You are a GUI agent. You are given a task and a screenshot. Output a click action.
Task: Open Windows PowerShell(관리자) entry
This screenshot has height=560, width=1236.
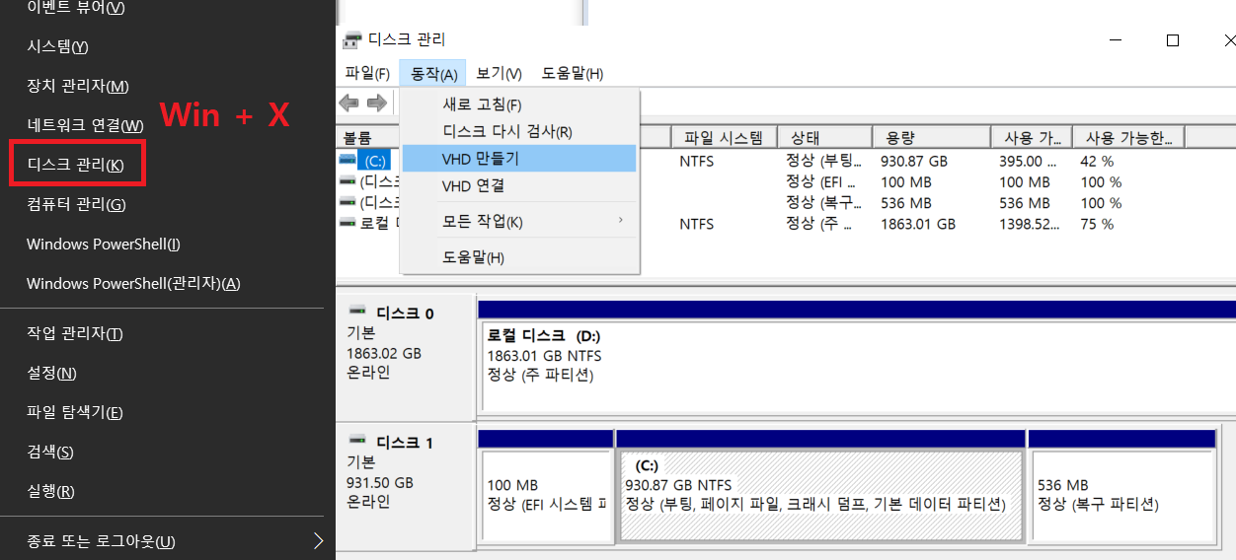point(133,284)
